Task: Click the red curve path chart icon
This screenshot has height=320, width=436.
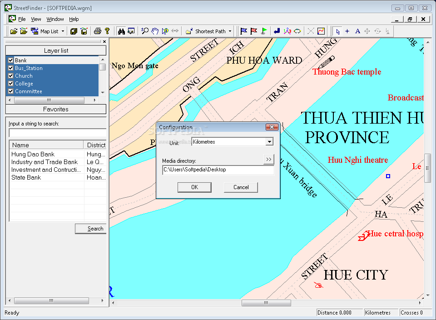Action: pos(321,31)
